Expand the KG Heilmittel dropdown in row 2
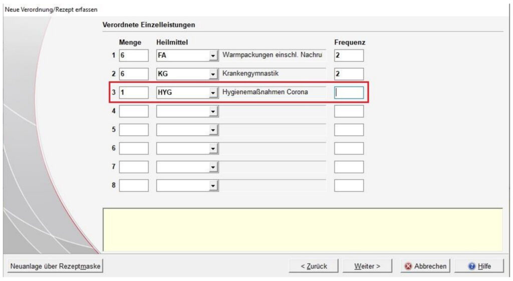Viewport: 513px width, 281px height. pos(213,74)
